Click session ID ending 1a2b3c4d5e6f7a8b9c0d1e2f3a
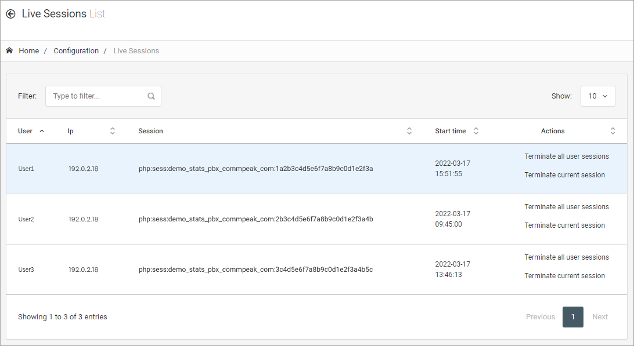 tap(255, 169)
